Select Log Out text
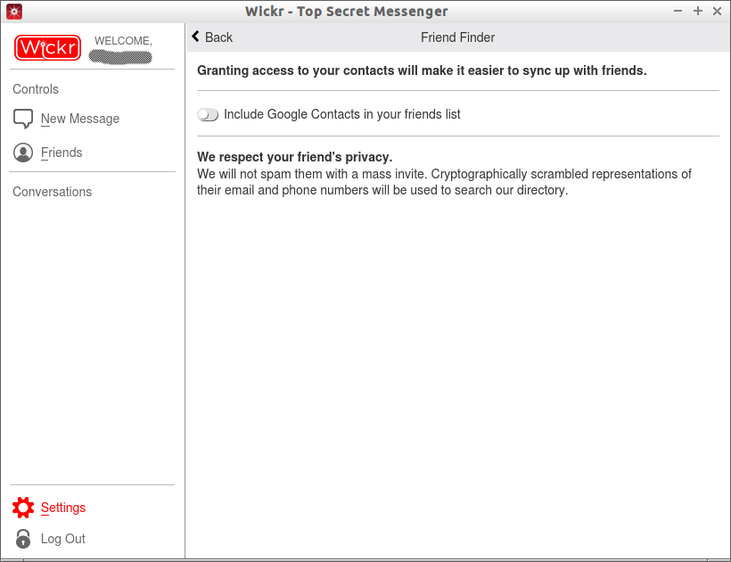Viewport: 731px width, 562px height. [63, 539]
